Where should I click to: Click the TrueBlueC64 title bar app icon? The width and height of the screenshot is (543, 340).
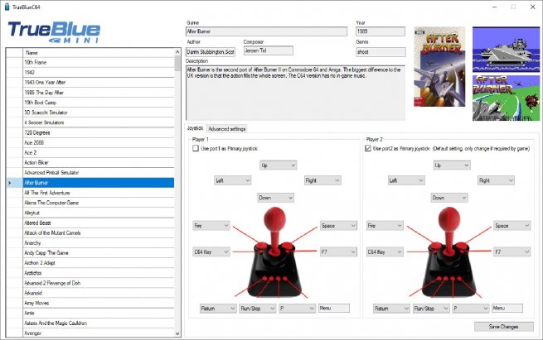coord(7,7)
